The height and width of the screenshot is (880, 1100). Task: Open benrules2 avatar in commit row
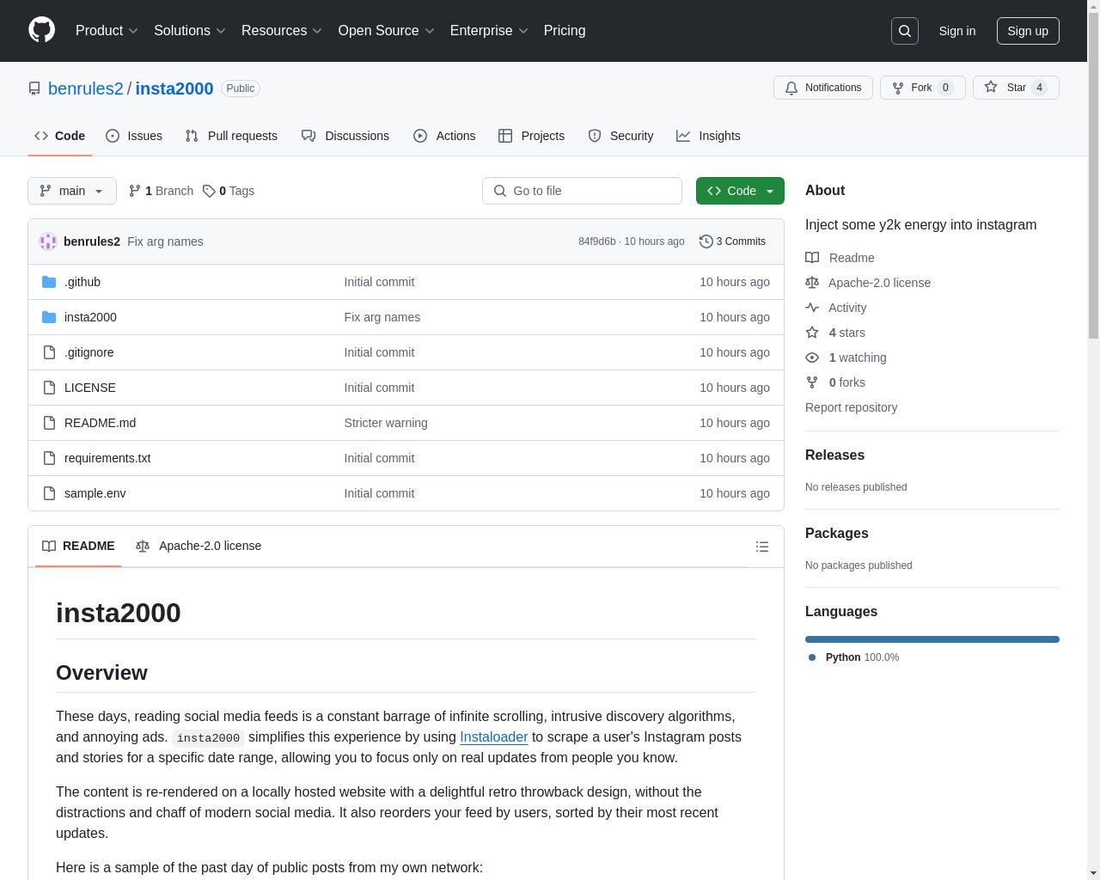[x=48, y=241]
